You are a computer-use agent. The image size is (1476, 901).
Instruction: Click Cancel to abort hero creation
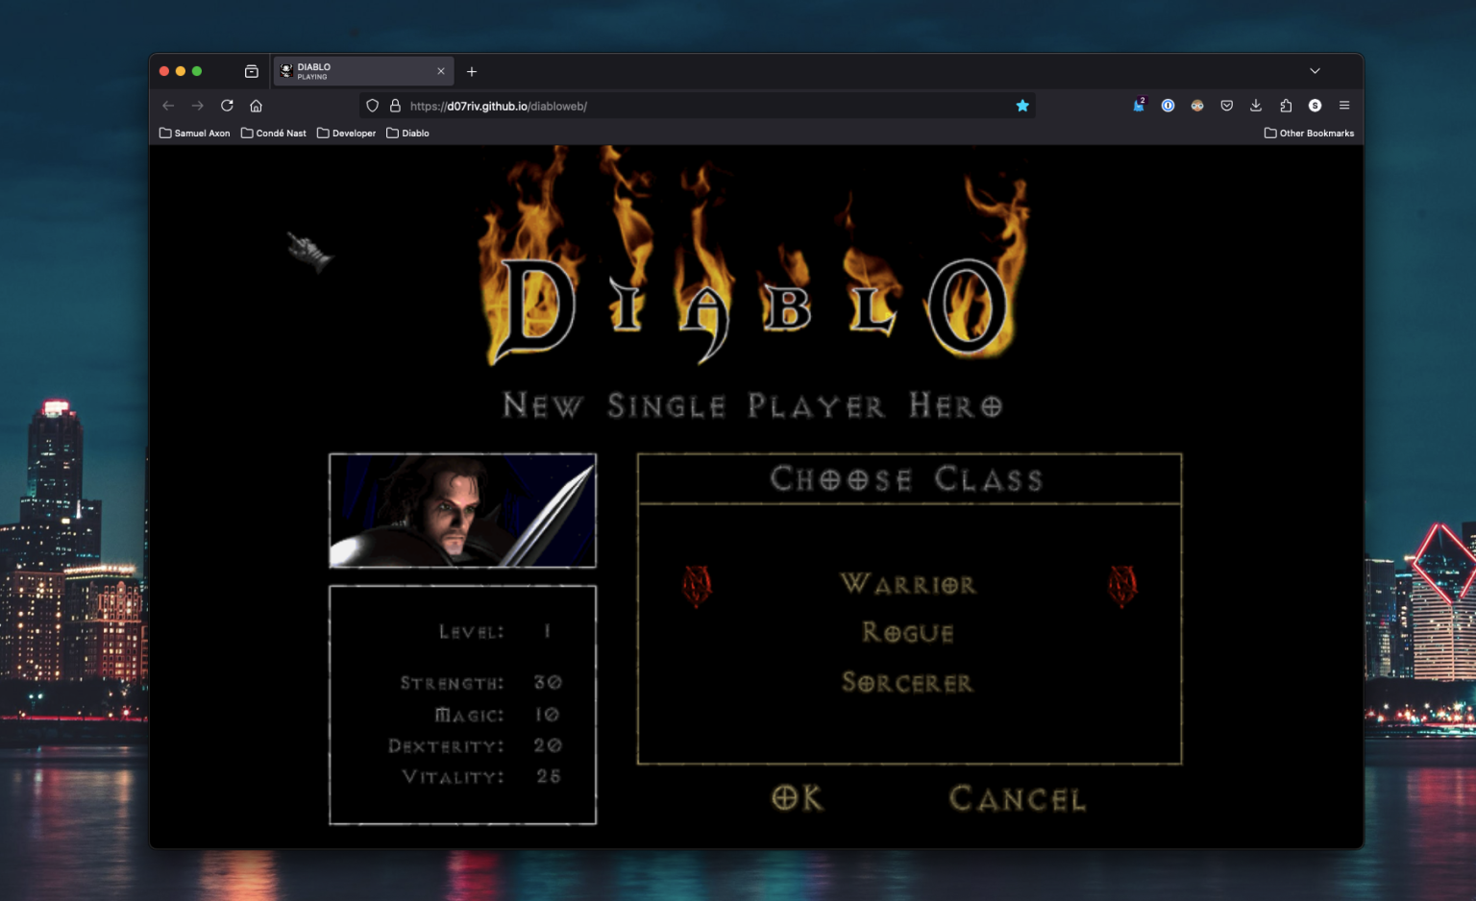(1016, 799)
